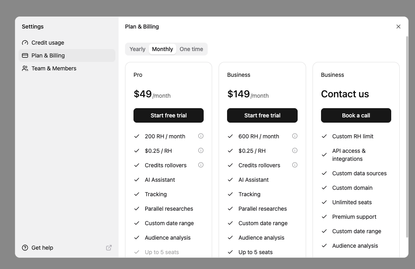The height and width of the screenshot is (269, 415).
Task: Select the Monthly billing tab
Action: point(163,49)
